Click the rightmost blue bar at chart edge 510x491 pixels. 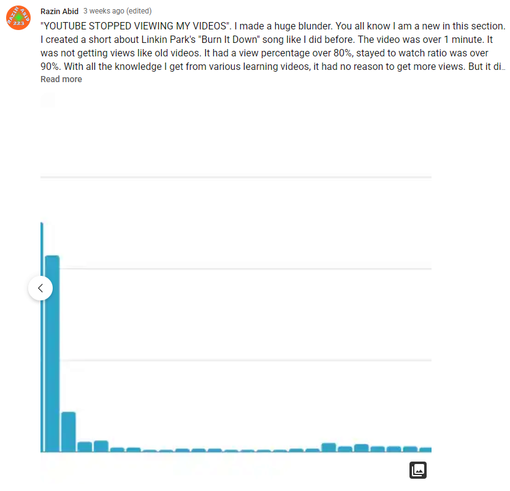425,450
